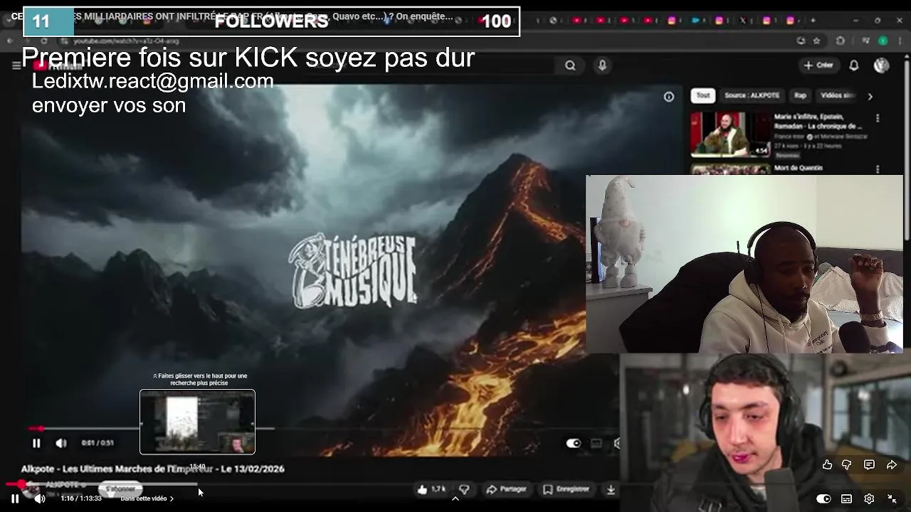Screen dimensions: 911x512
Task: Open the options menu for the 'Marie s'infiltre' video
Action: (878, 118)
